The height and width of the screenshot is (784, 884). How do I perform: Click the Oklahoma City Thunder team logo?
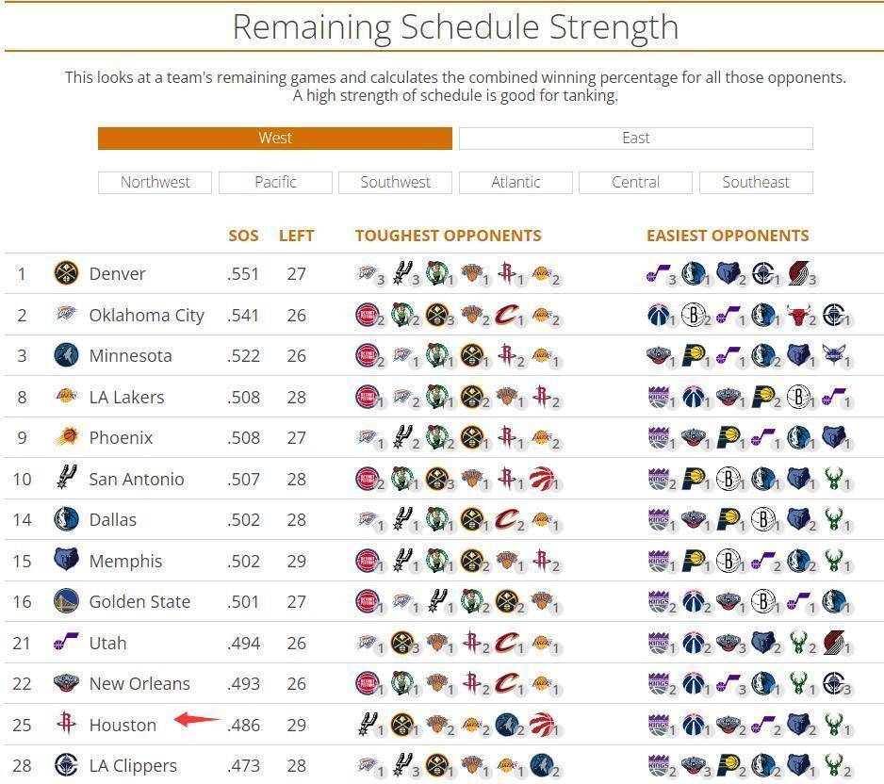pos(66,315)
